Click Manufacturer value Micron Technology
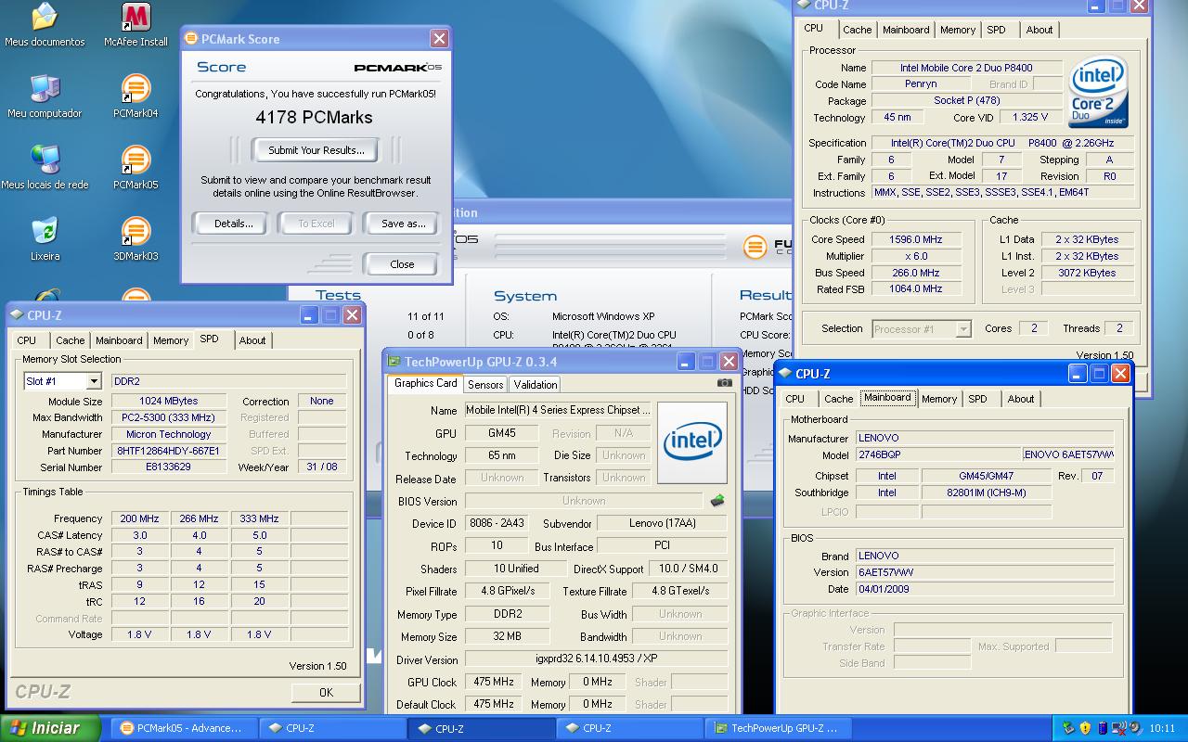Screen dimensions: 1188x742 169,434
